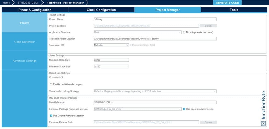269x129 pixels.
Task: Enable multi-threaded support checkbox
Action: point(51,84)
